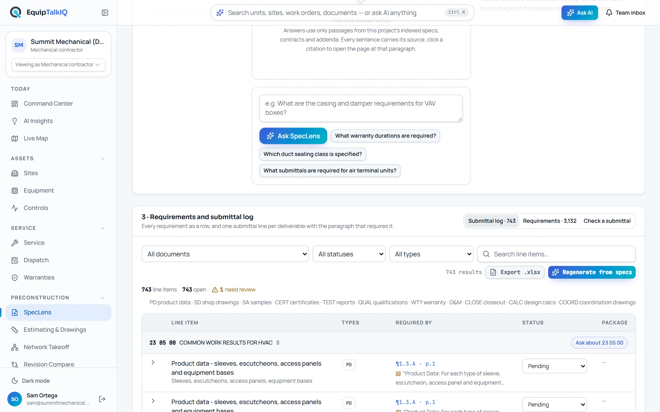Export line items as .xlsx

pyautogui.click(x=515, y=272)
